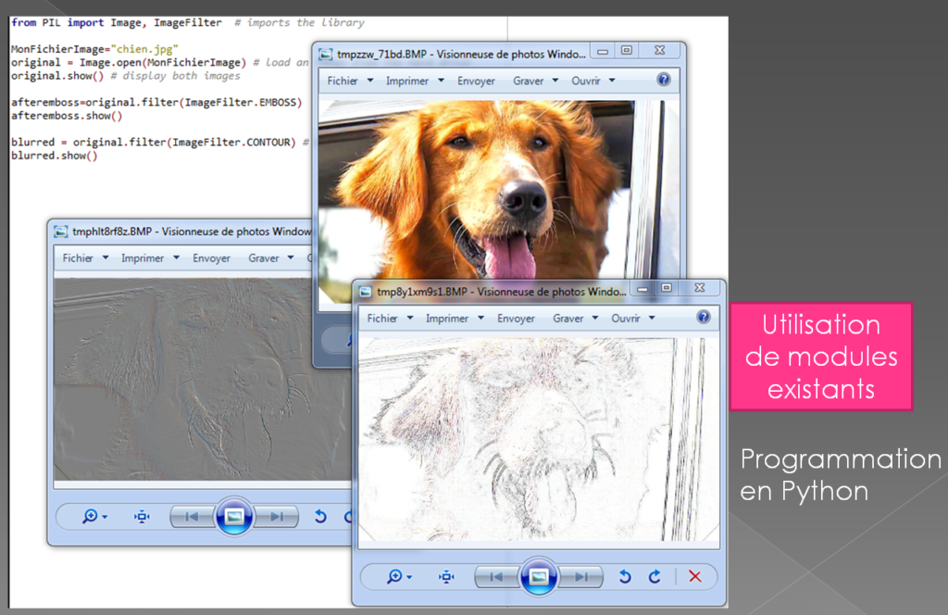Viewport: 948px width, 615px height.
Task: Open help icon in tmpzzw_71bd.BMP window
Action: click(x=663, y=81)
